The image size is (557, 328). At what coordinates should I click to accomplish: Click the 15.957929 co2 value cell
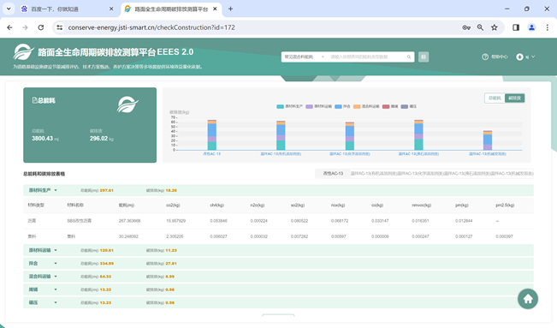175,221
